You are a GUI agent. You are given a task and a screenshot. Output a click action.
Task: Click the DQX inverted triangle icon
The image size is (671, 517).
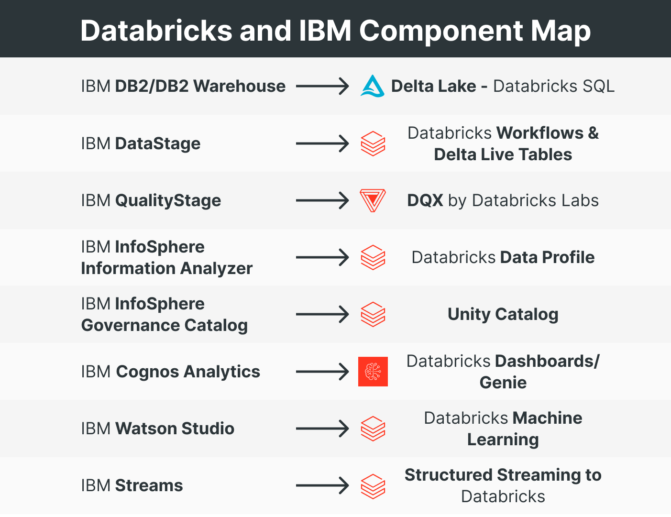pyautogui.click(x=373, y=200)
